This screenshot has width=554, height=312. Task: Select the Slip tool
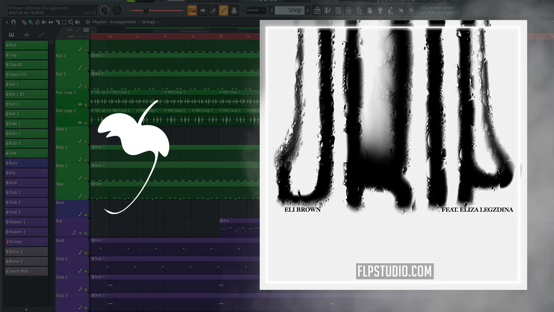(51, 22)
